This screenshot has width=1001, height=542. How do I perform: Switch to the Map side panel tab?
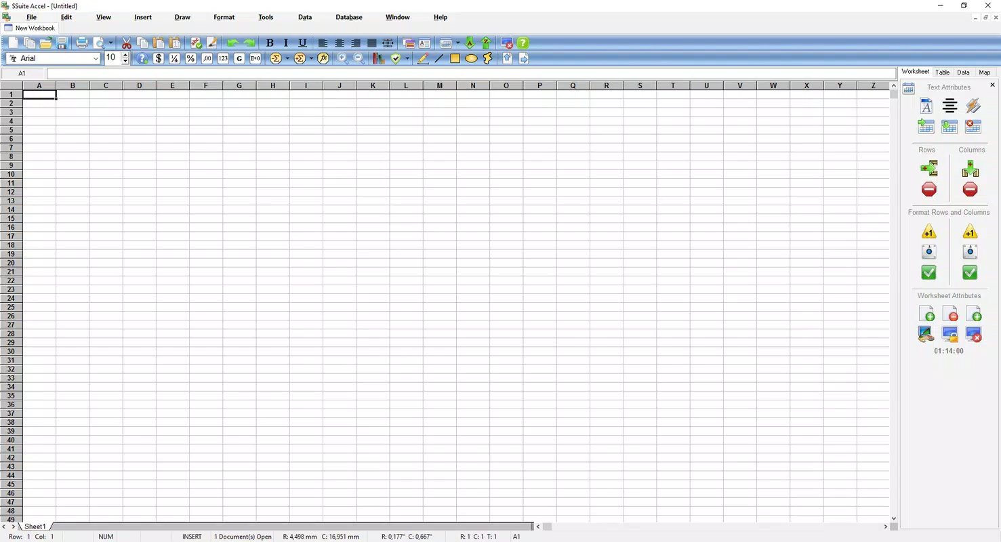pyautogui.click(x=984, y=72)
